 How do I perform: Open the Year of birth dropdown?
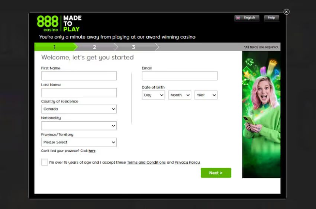click(x=206, y=95)
